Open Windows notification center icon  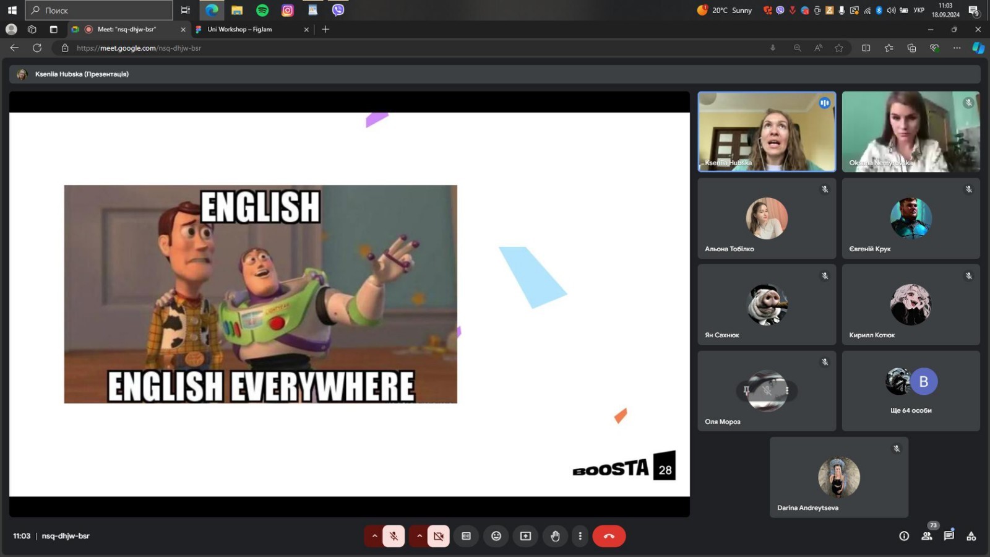[x=974, y=10]
